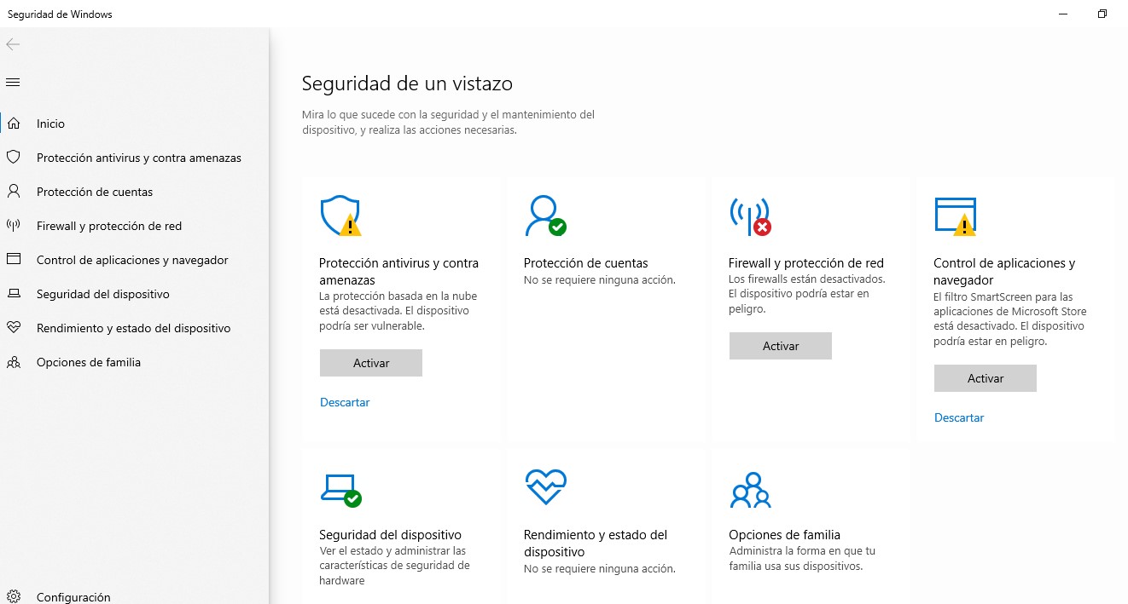The image size is (1128, 604).
Task: Click the shield icon with warning badge
Action: coord(340,216)
